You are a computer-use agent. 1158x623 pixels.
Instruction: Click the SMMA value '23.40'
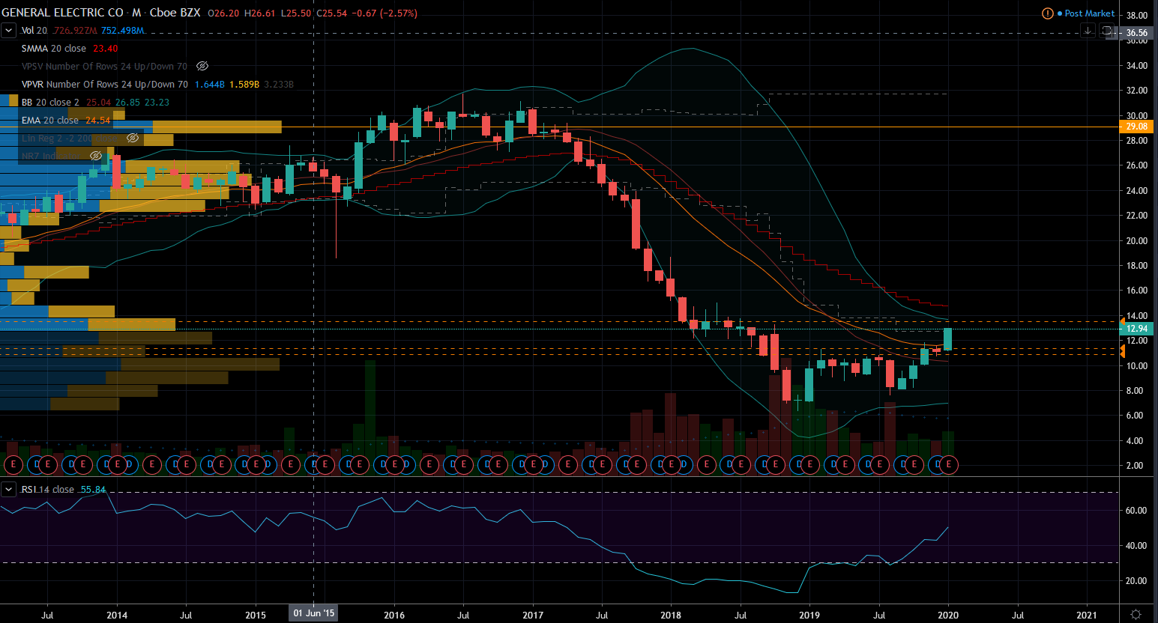click(106, 49)
